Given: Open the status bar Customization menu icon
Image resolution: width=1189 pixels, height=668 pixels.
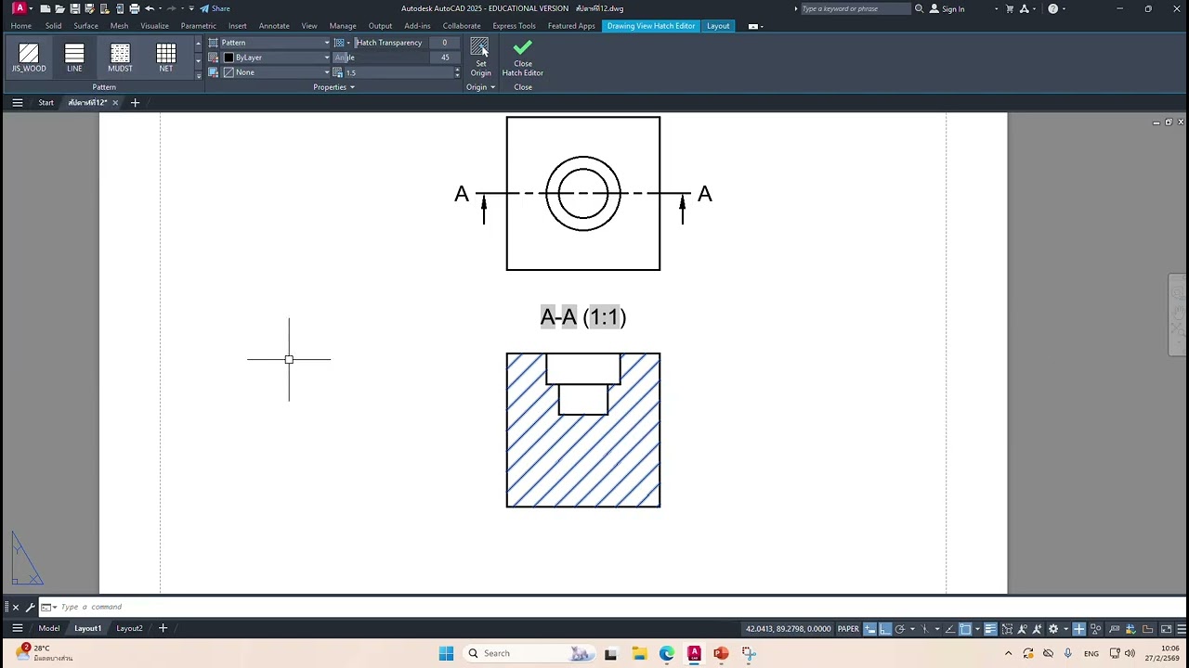Looking at the screenshot, I should (1182, 629).
